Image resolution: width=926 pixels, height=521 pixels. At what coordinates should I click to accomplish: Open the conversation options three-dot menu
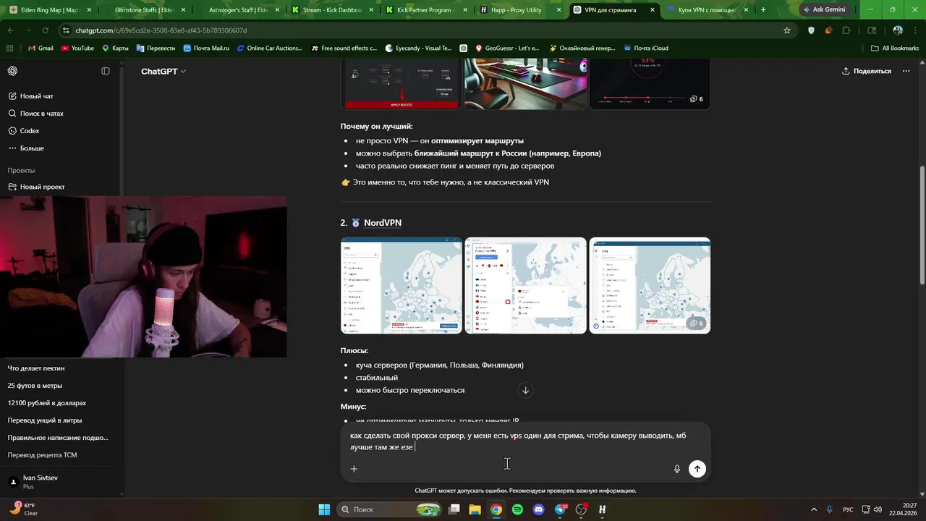(x=906, y=71)
